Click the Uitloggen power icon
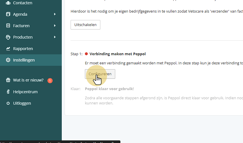The width and height of the screenshot is (243, 143). (8, 103)
